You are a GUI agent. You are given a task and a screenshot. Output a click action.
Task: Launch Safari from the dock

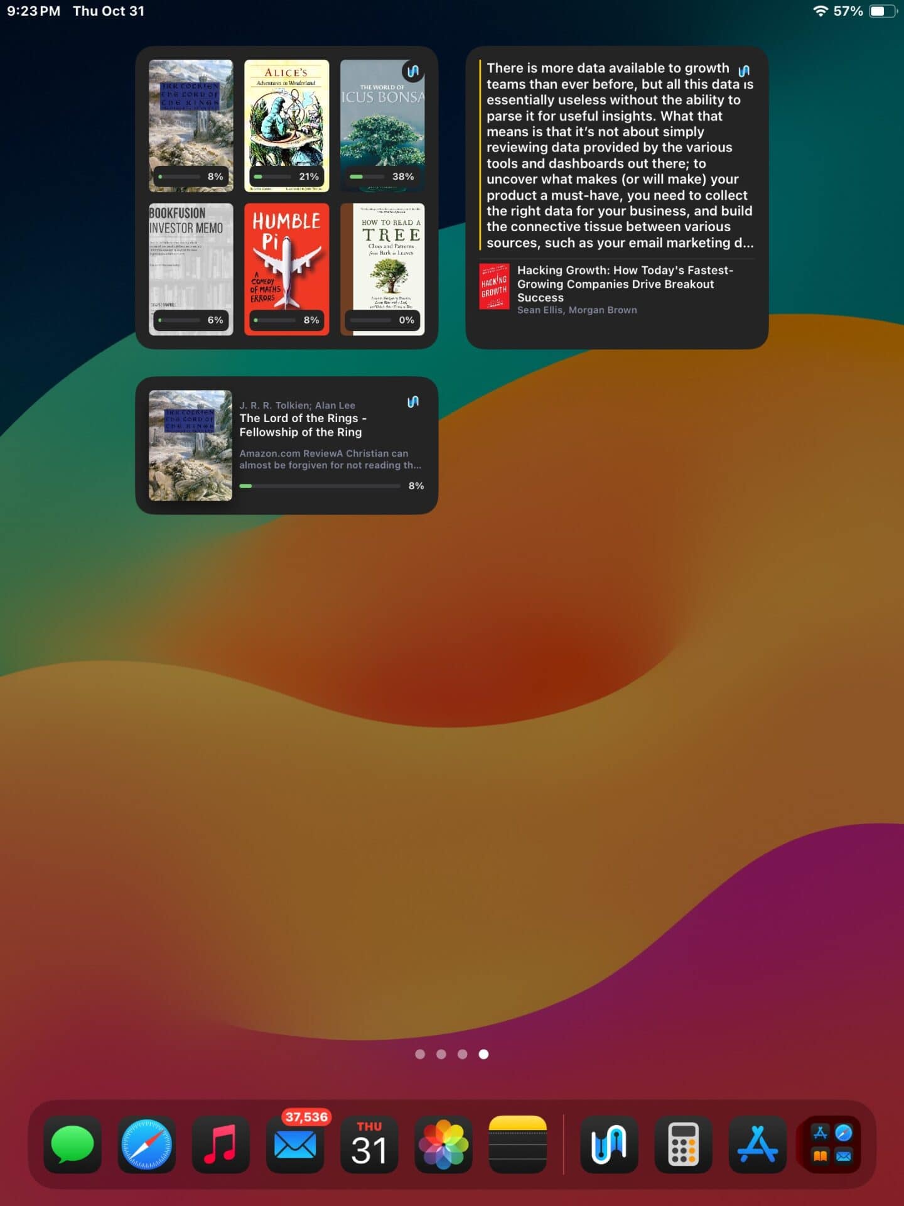[x=146, y=1144]
